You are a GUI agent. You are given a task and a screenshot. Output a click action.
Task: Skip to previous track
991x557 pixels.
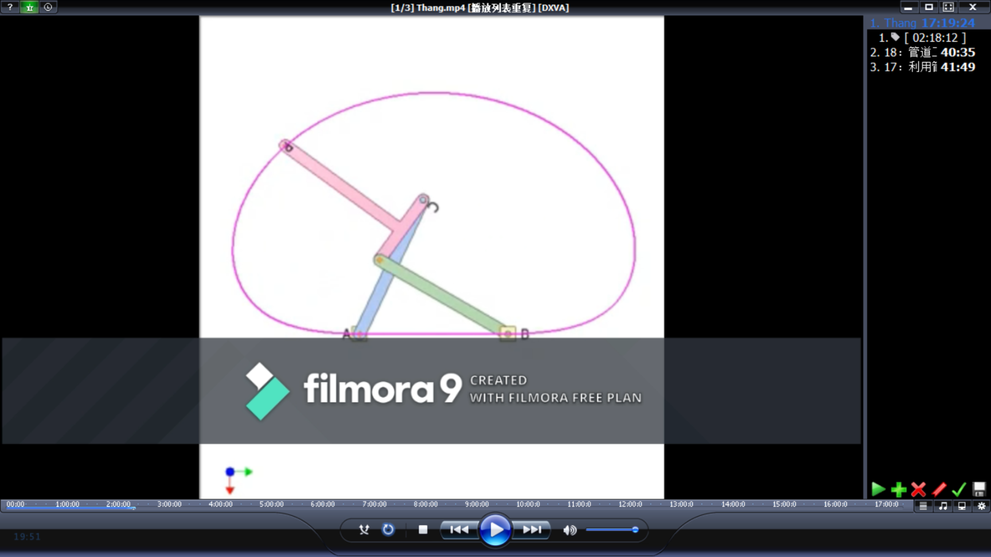pyautogui.click(x=459, y=530)
